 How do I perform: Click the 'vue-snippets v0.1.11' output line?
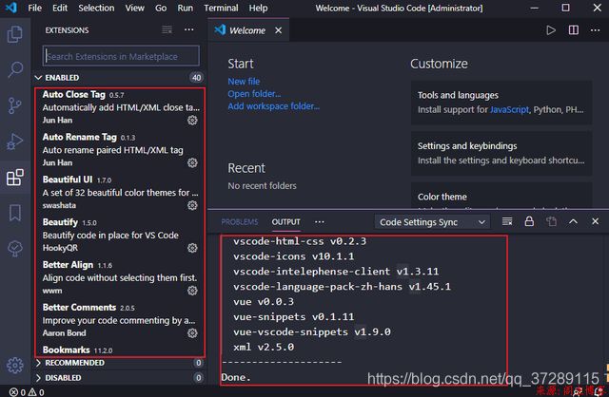[x=294, y=317]
